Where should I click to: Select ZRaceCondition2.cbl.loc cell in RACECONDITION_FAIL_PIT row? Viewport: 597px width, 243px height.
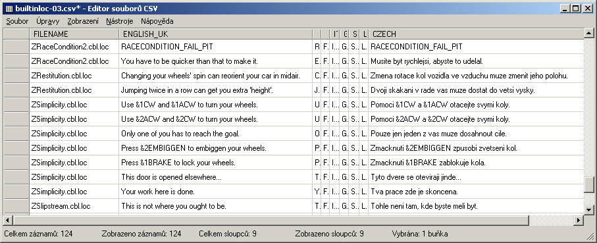[74, 47]
